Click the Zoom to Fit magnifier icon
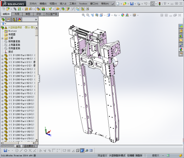 tap(83, 15)
